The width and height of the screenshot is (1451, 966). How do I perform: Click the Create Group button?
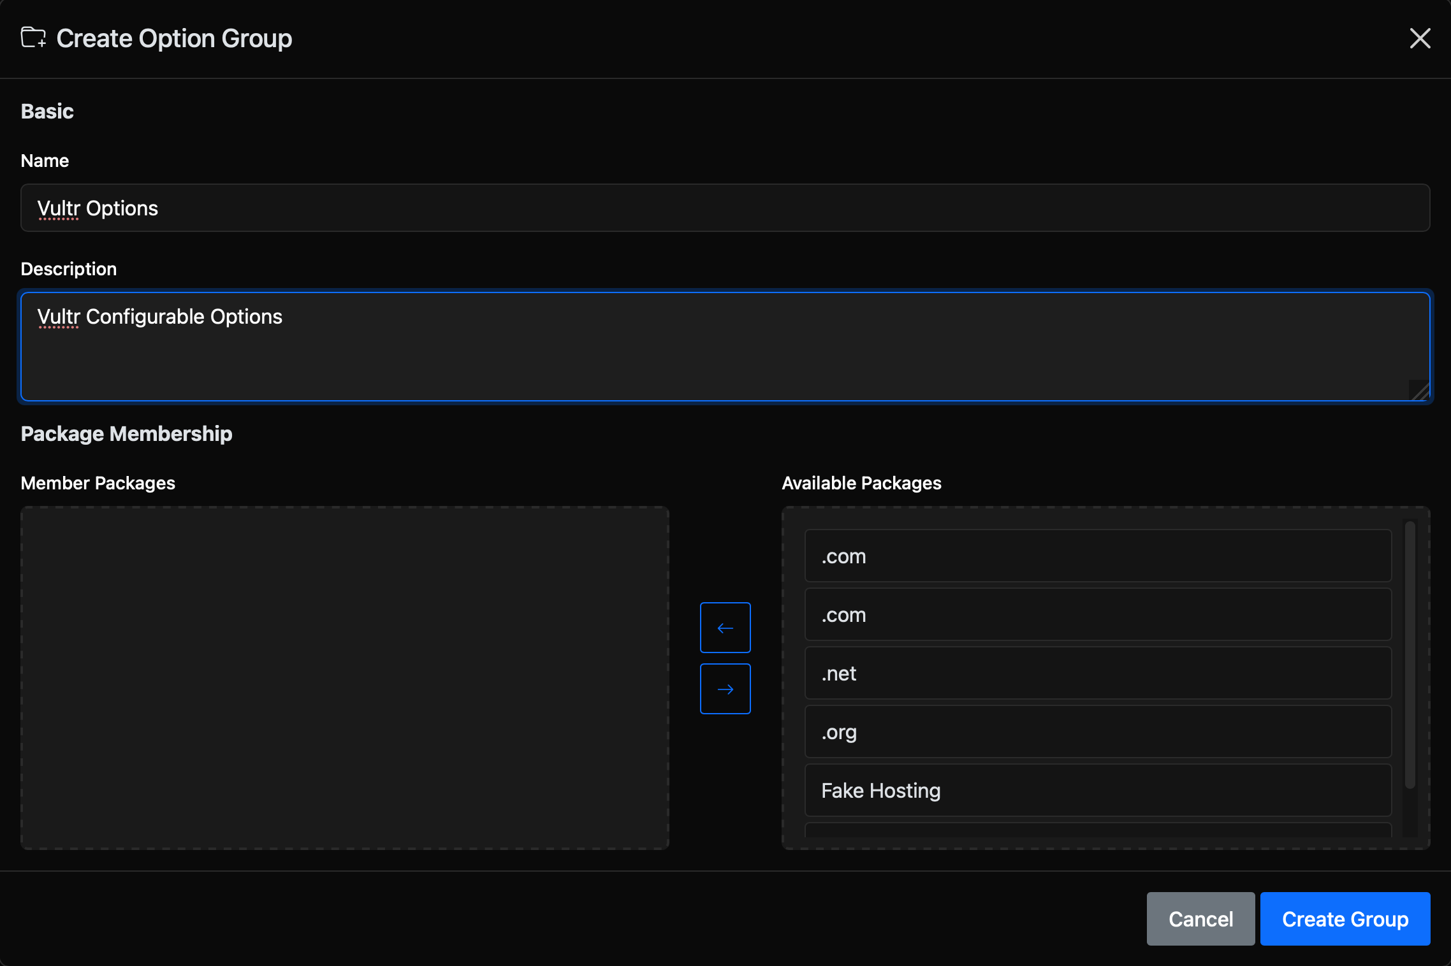(x=1345, y=919)
